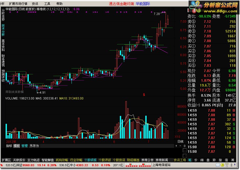Click the gray double-arrow icon in status bar
Image resolution: width=240 pixels, height=170 pixels.
(x=231, y=165)
